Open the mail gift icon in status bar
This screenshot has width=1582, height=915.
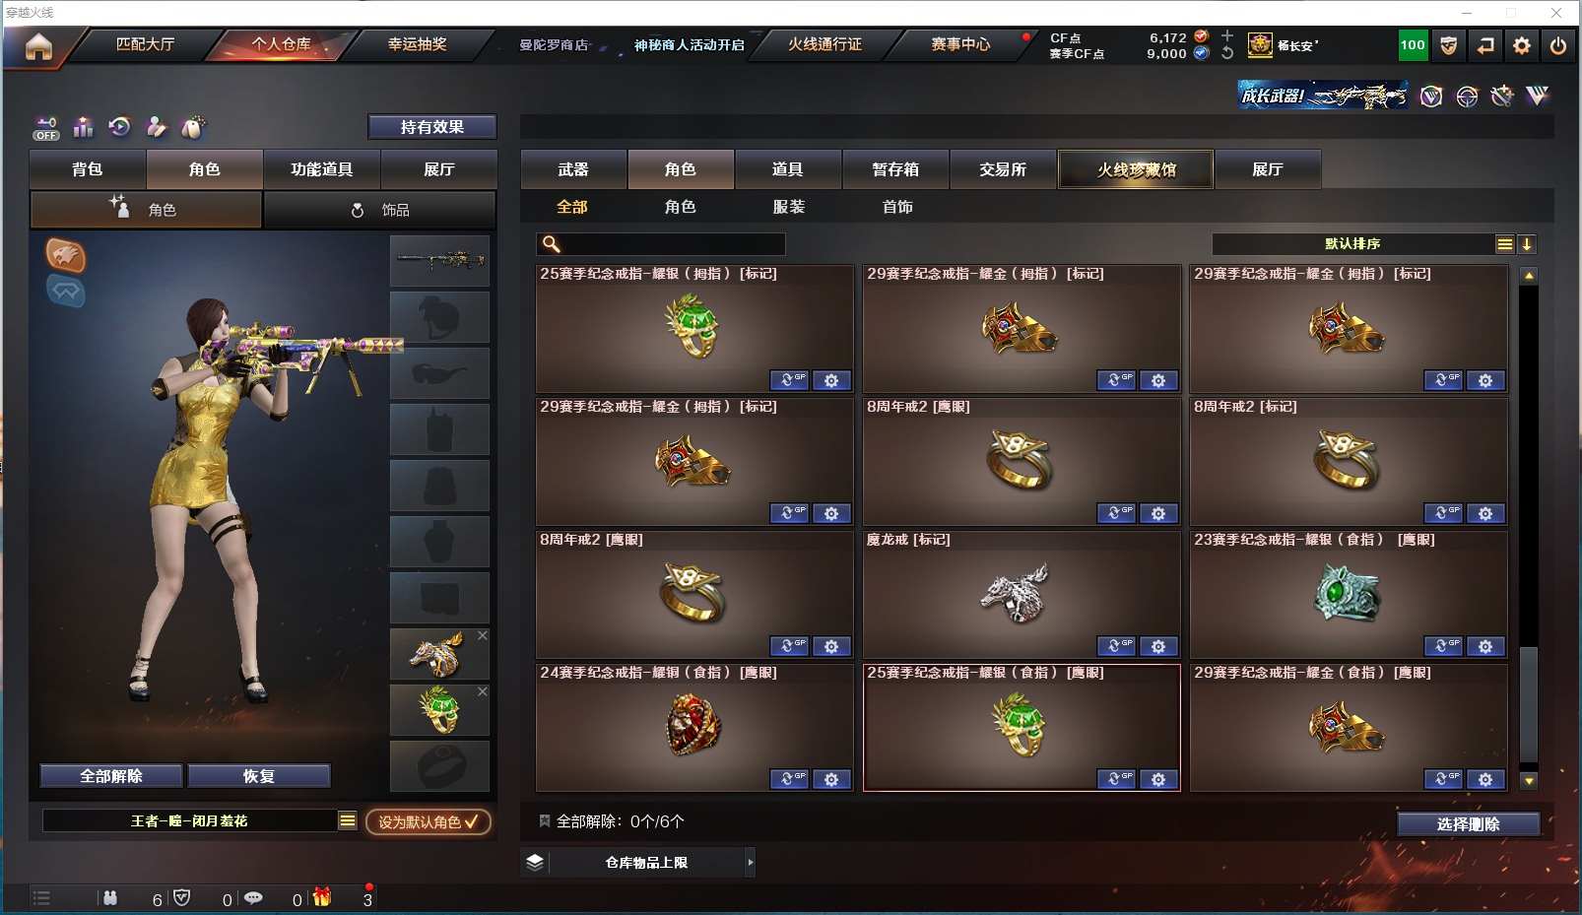pos(322,897)
